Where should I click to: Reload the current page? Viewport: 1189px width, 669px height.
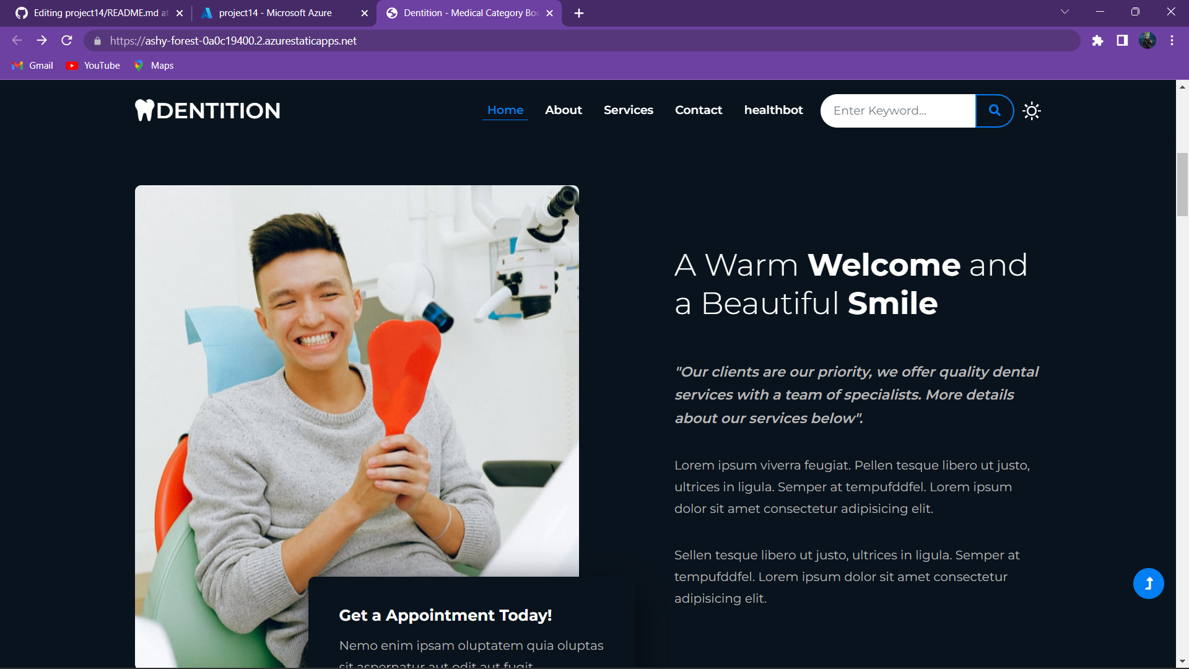pyautogui.click(x=67, y=41)
